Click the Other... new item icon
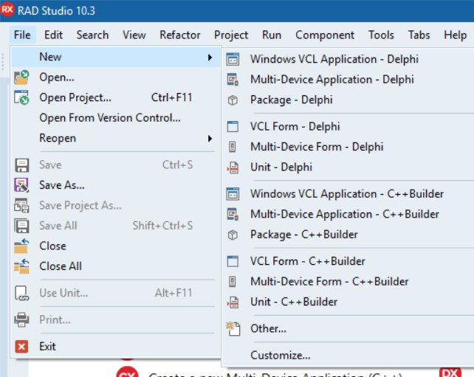The image size is (474, 377). [x=233, y=328]
